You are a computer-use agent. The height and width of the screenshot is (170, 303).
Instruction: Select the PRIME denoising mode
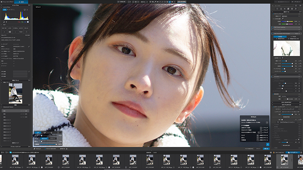click(293, 36)
